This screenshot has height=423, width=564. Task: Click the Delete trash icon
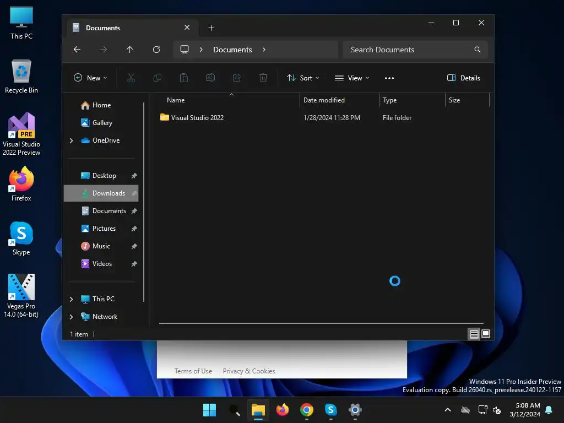[263, 78]
